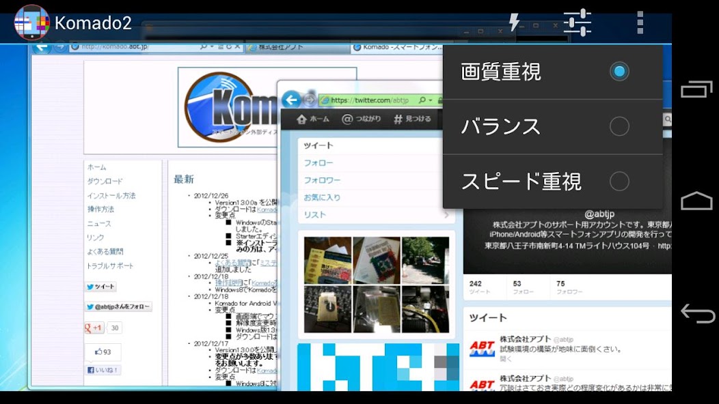Click the first photo thumbnail in the grid

point(327,260)
